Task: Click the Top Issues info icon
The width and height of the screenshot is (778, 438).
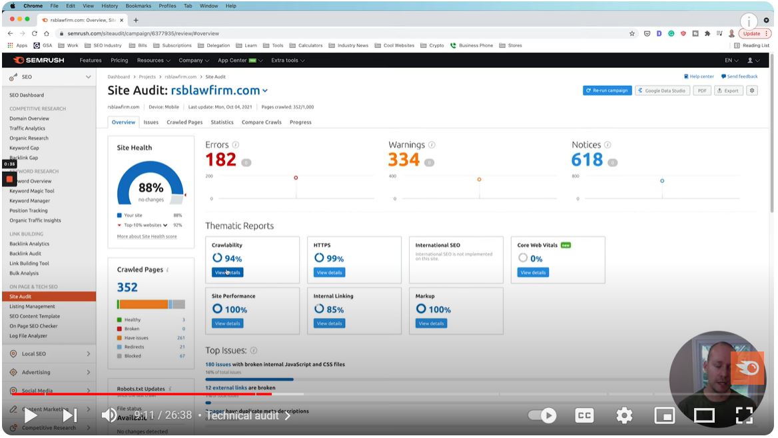Action: pos(254,351)
